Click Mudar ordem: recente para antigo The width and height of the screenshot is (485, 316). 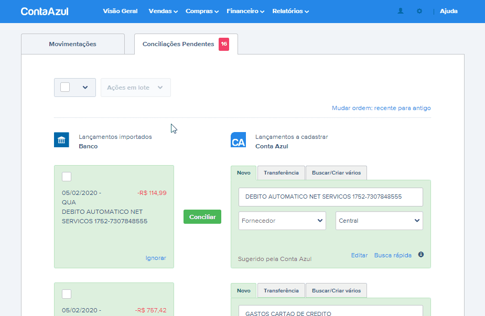381,108
